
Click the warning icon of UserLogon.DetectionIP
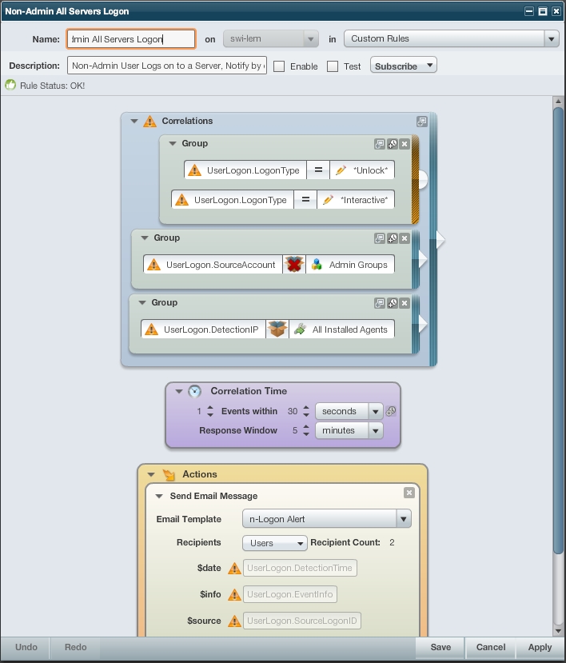coord(151,330)
